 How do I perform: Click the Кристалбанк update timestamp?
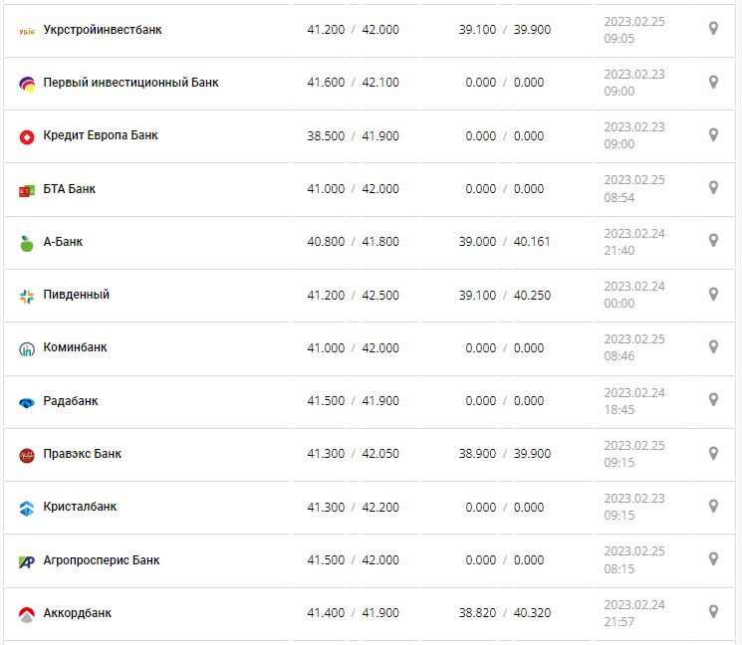[x=633, y=507]
